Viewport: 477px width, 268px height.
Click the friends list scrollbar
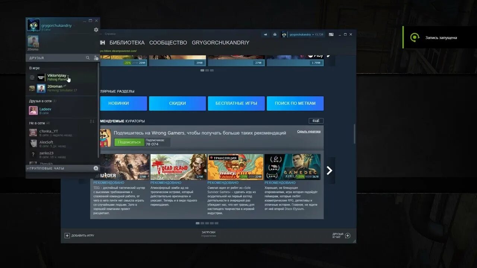click(x=99, y=110)
